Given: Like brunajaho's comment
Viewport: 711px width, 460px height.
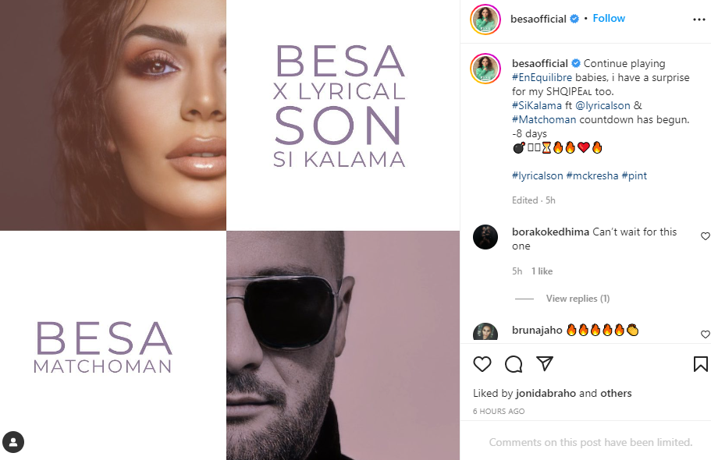Looking at the screenshot, I should (x=705, y=334).
